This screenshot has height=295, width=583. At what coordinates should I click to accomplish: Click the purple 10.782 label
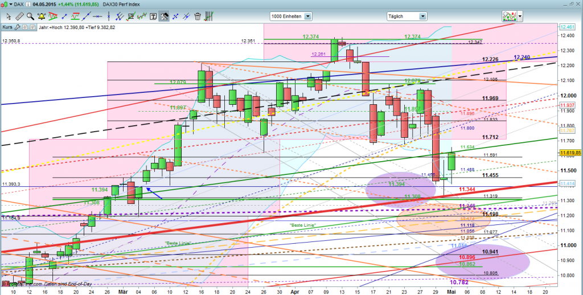pyautogui.click(x=459, y=282)
